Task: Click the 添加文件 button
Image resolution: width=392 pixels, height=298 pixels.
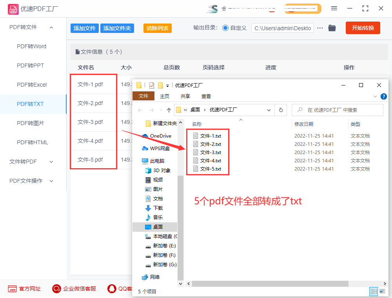Action: (85, 28)
